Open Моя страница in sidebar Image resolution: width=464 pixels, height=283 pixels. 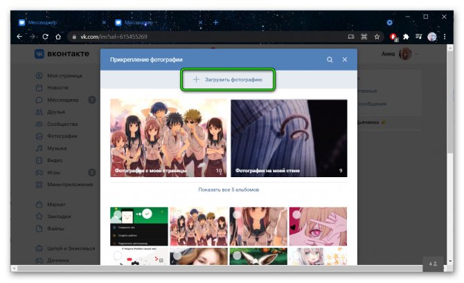(x=59, y=75)
